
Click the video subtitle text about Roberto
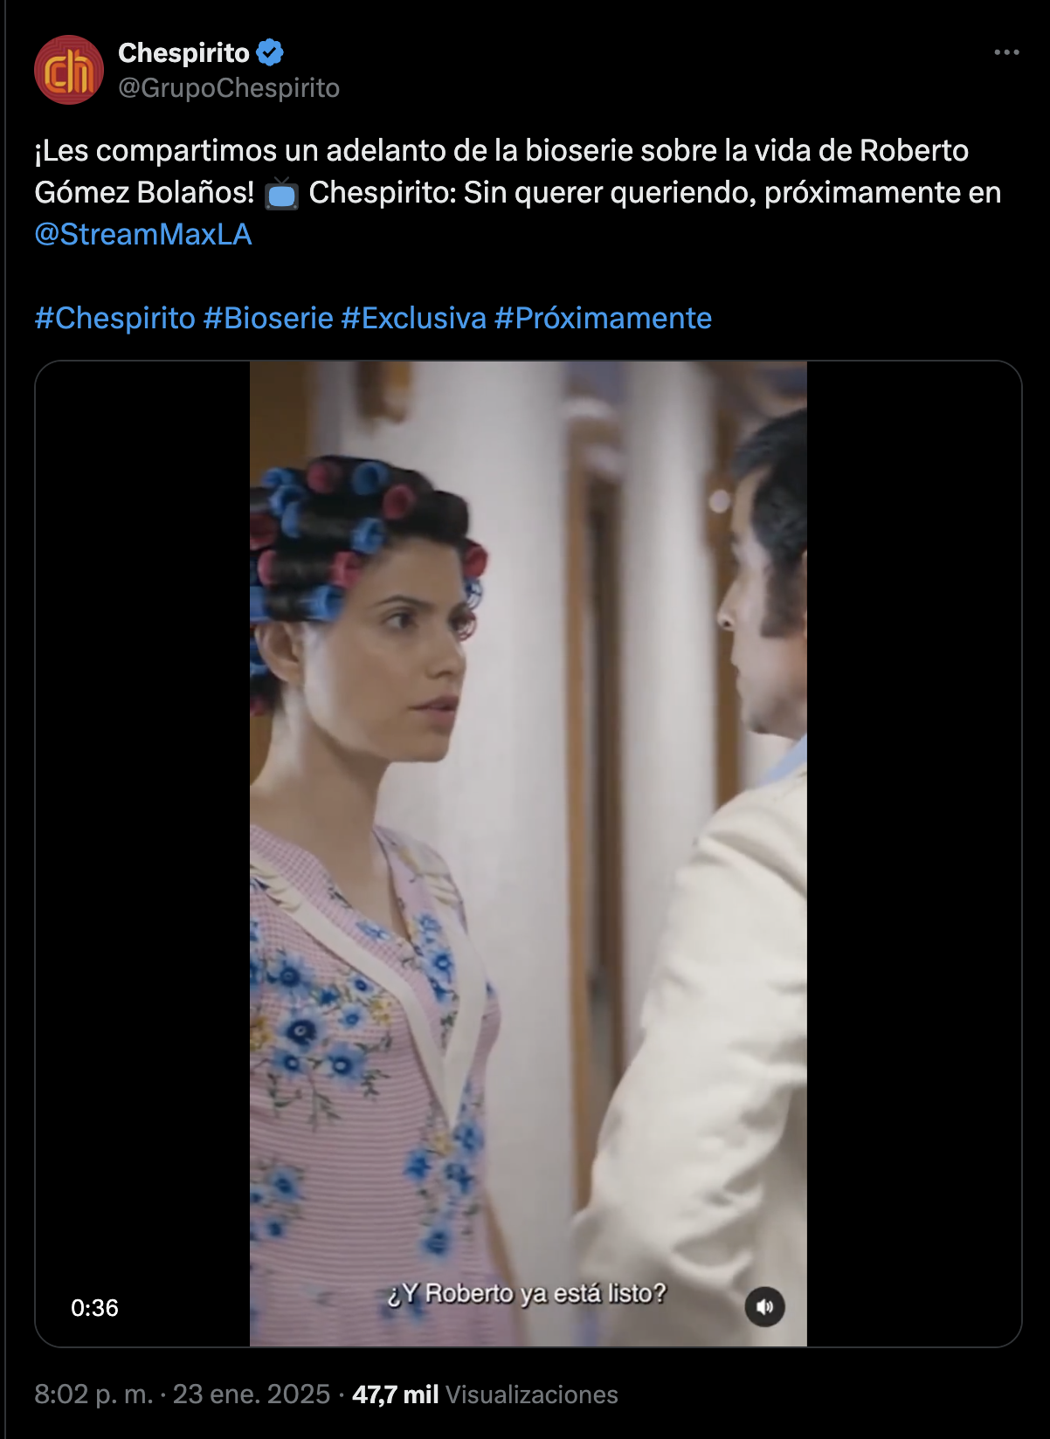(527, 1292)
